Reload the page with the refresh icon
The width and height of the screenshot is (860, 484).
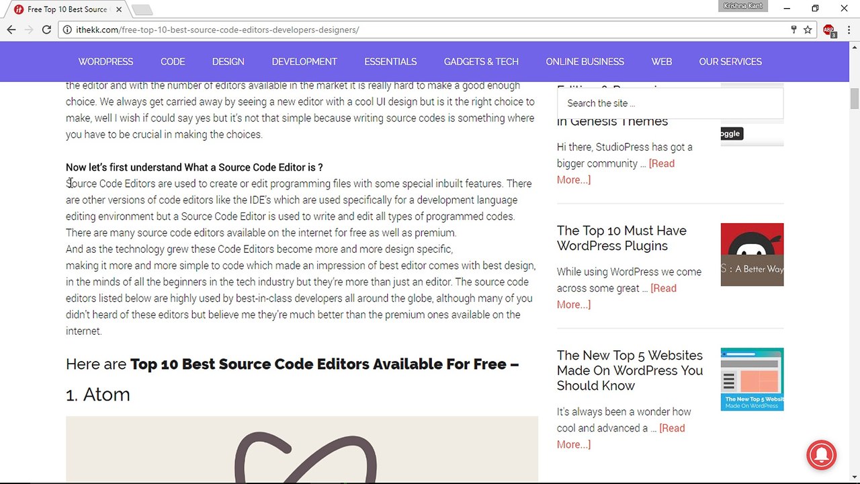[46, 30]
